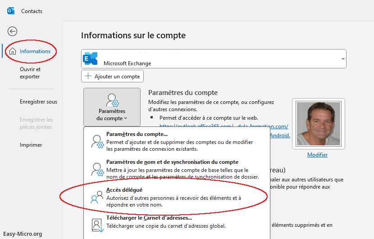This screenshot has height=239, width=374.
Task: Choose Accès délégué menu entry
Action: pos(177,197)
